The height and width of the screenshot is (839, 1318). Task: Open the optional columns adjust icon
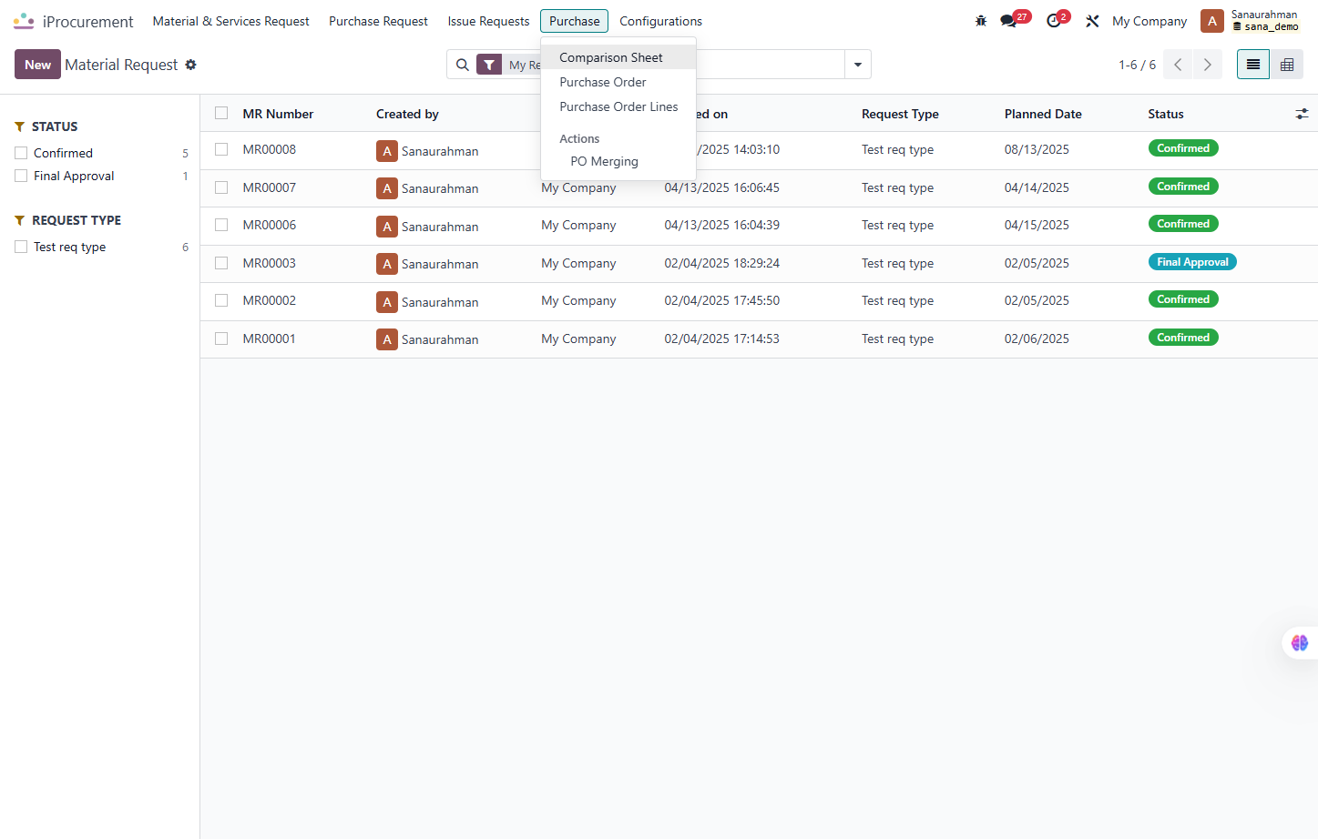tap(1302, 114)
